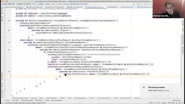This screenshot has height=104, width=185.
Task: Click the Build hammer icon in toolbar
Action: 134,4
